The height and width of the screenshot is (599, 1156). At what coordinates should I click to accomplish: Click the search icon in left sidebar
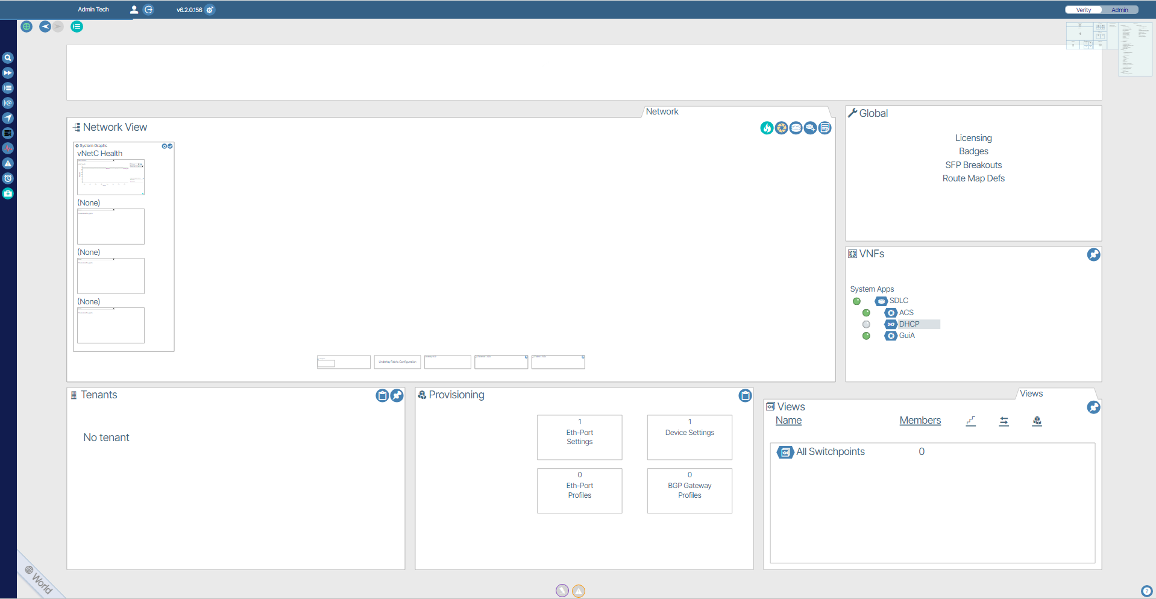click(8, 58)
